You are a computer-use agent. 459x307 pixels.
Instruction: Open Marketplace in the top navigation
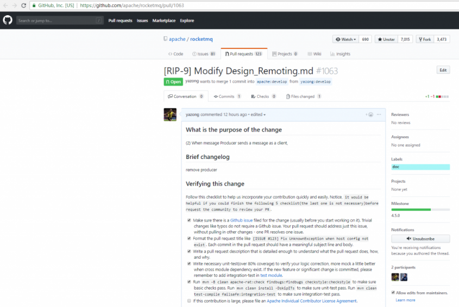164,21
